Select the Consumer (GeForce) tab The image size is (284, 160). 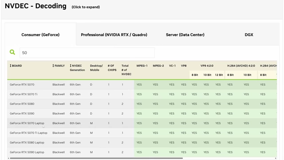40,35
